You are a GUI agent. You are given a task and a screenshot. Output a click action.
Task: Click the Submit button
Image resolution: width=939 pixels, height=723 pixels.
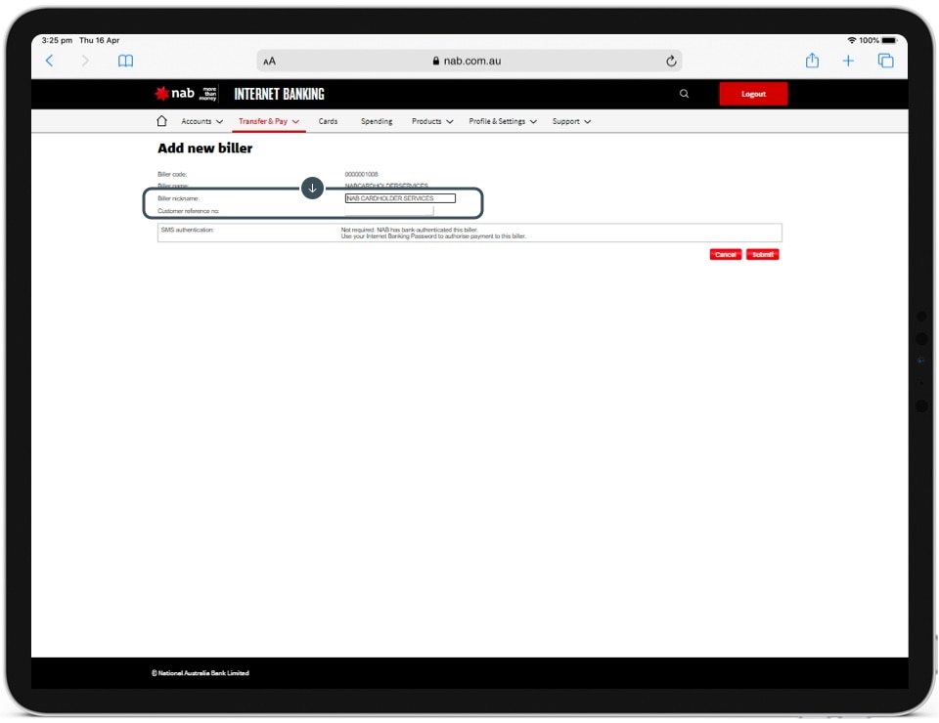[763, 254]
